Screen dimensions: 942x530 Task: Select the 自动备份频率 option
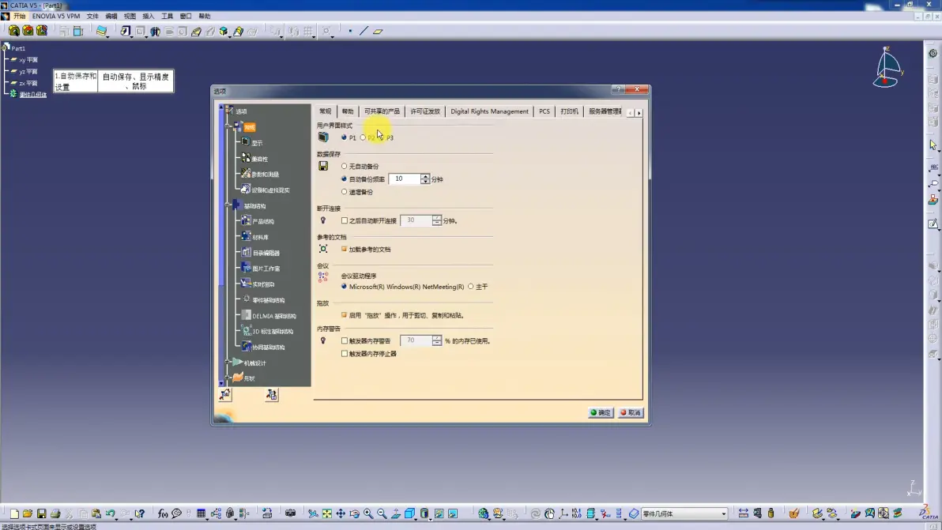tap(345, 179)
